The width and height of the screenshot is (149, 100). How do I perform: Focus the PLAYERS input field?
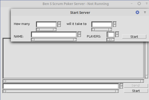point(111,35)
